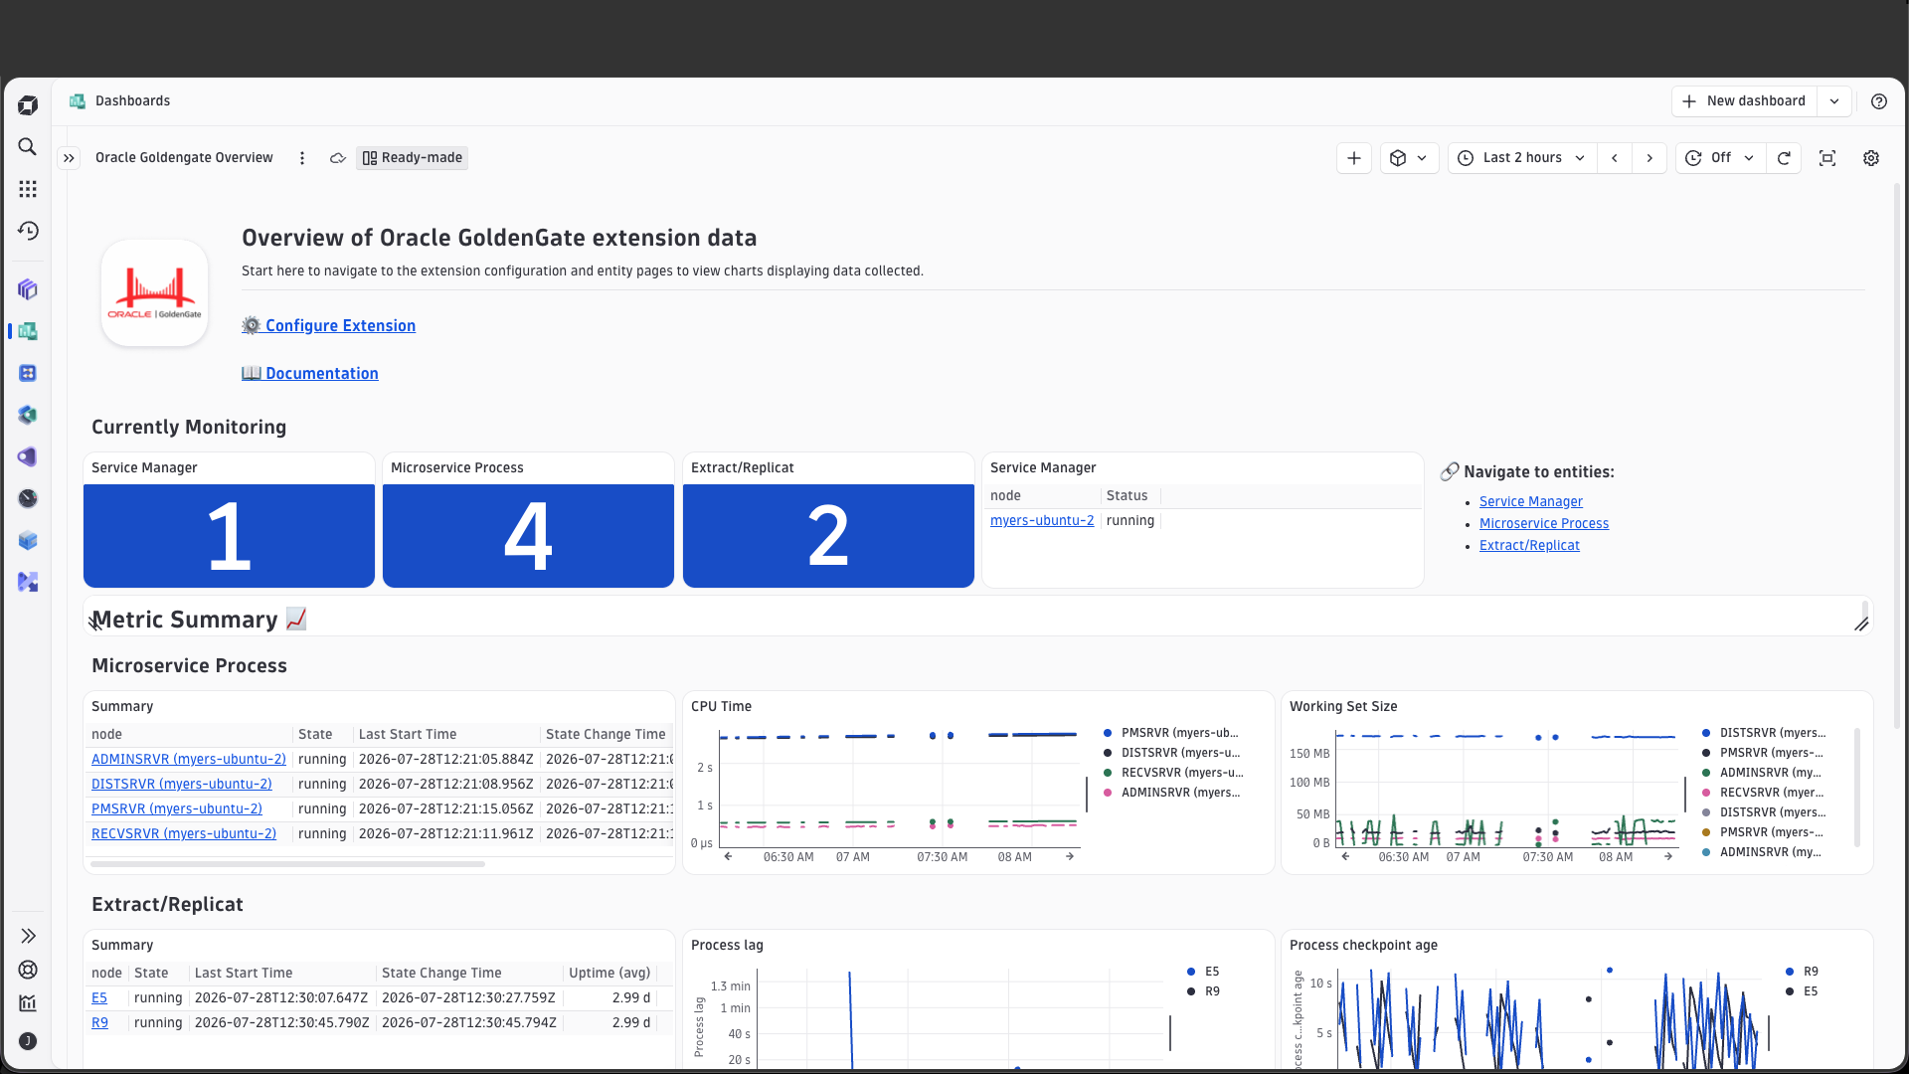Viewport: 1909px width, 1074px height.
Task: Open the chart icon near sidebar bottom
Action: click(x=28, y=1003)
